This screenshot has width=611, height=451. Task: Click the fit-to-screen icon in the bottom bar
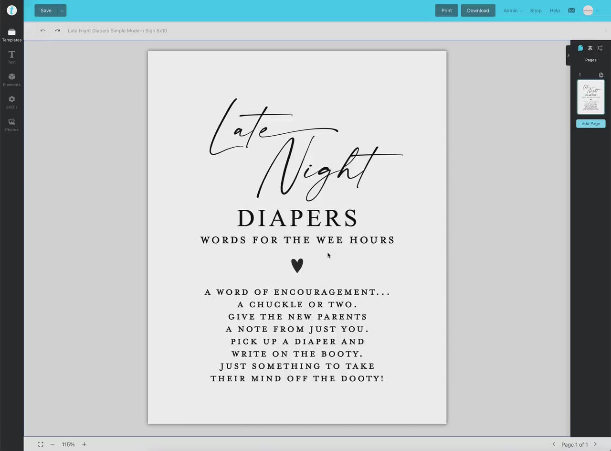pos(41,444)
